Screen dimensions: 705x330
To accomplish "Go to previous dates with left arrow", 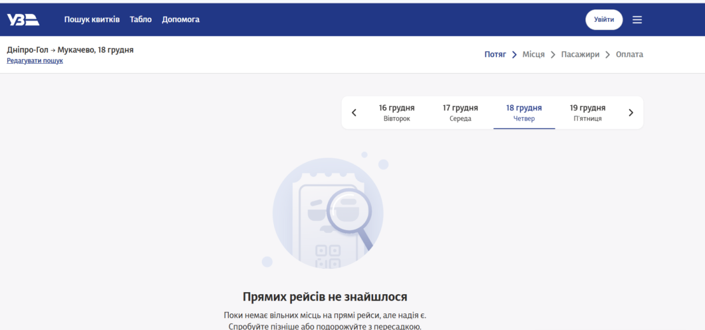I will click(x=354, y=113).
